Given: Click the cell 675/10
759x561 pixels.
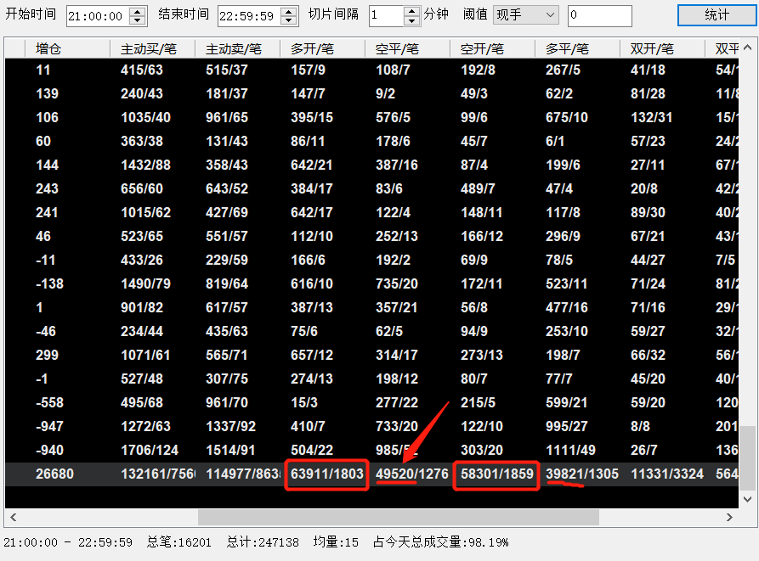Looking at the screenshot, I should pyautogui.click(x=567, y=117).
